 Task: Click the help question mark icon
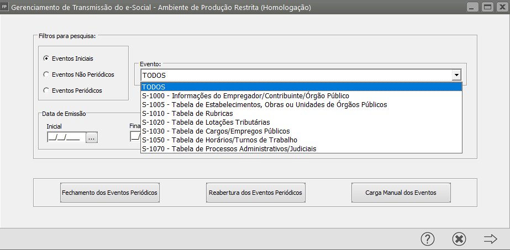tap(428, 238)
